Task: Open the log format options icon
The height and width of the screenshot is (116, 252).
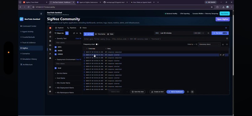Action: tap(227, 44)
